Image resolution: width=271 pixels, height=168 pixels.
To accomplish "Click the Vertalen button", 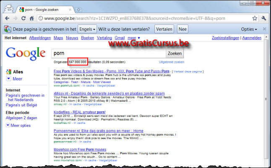I will pyautogui.click(x=164, y=29).
